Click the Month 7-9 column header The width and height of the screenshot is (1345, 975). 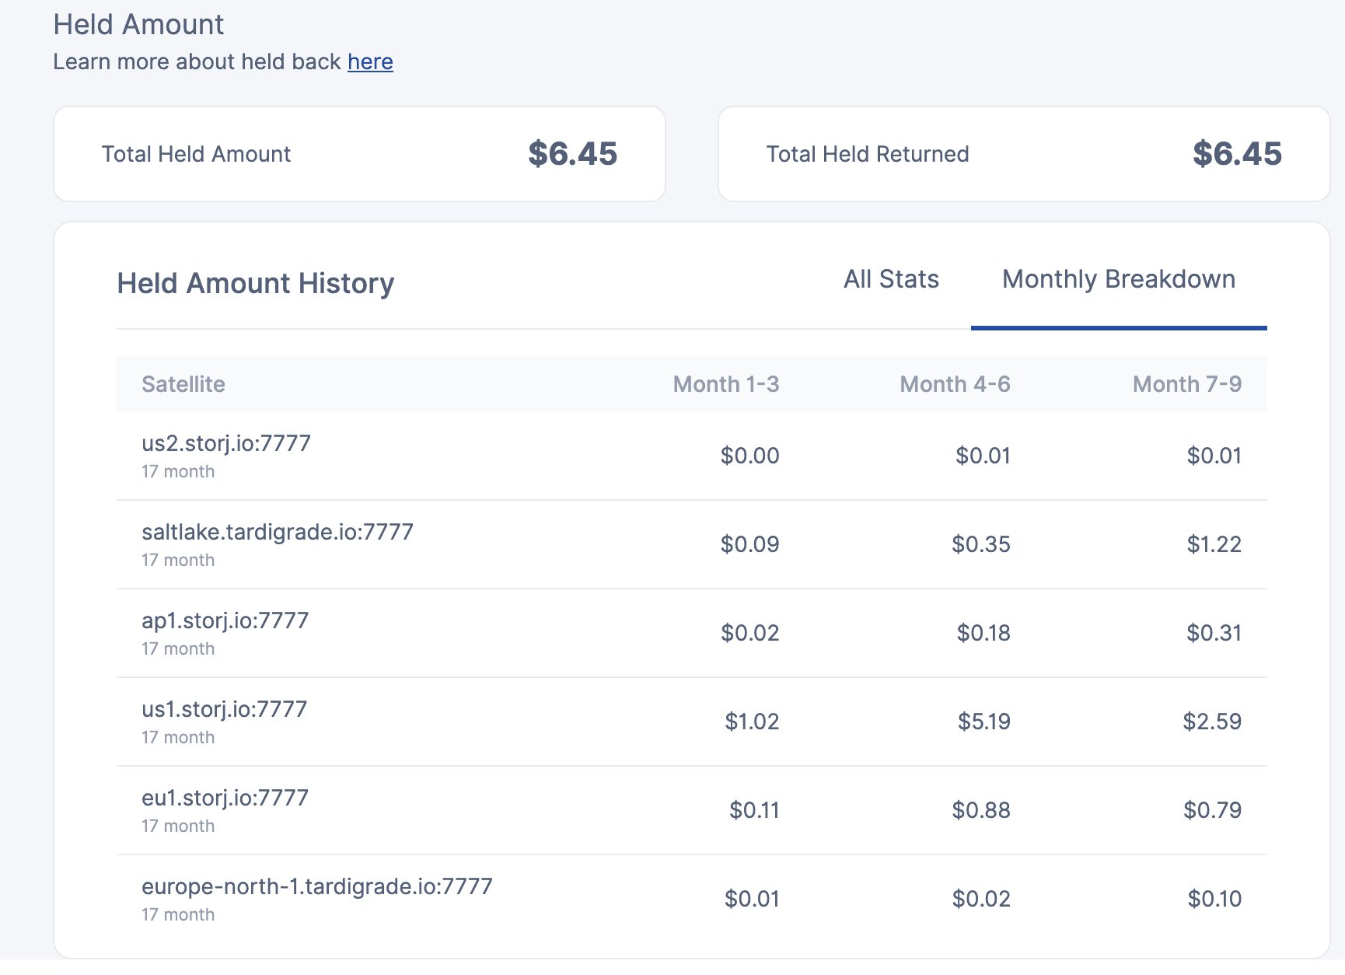[x=1186, y=384]
